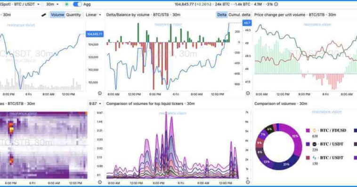Click the info icon beside the -31k statistic

point(276,4)
